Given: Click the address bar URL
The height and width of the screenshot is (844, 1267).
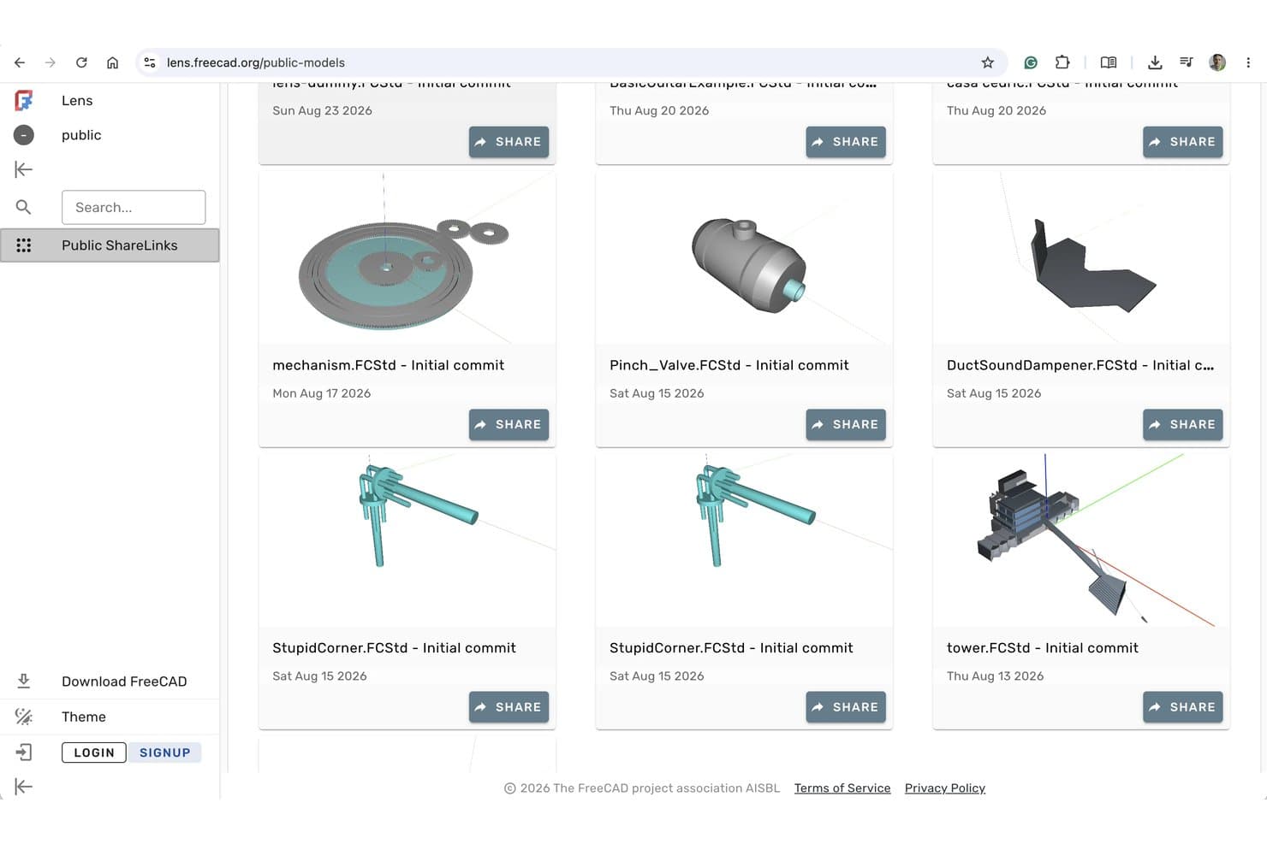Looking at the screenshot, I should 256,62.
